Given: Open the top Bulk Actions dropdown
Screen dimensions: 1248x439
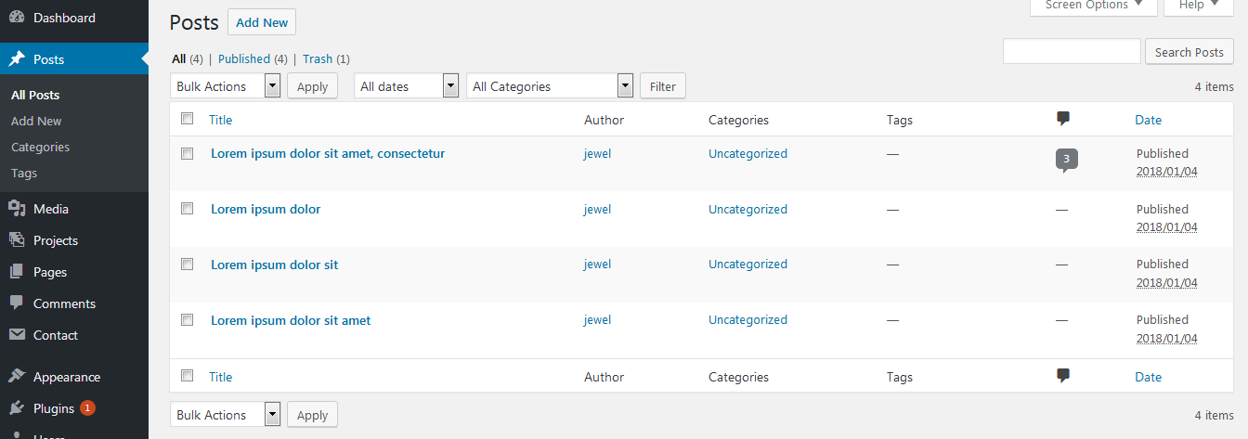Looking at the screenshot, I should click(226, 86).
